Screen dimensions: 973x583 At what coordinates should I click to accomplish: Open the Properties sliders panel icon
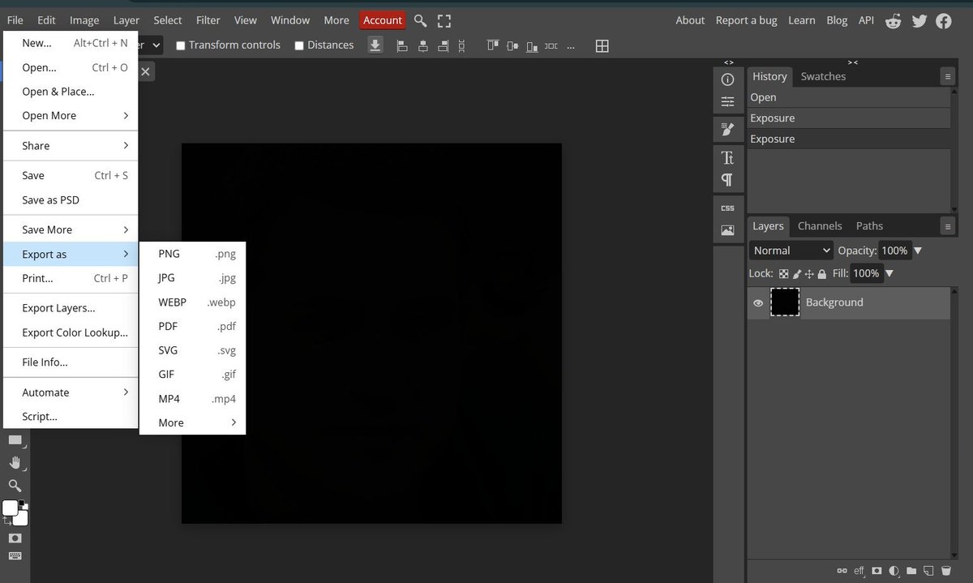727,102
